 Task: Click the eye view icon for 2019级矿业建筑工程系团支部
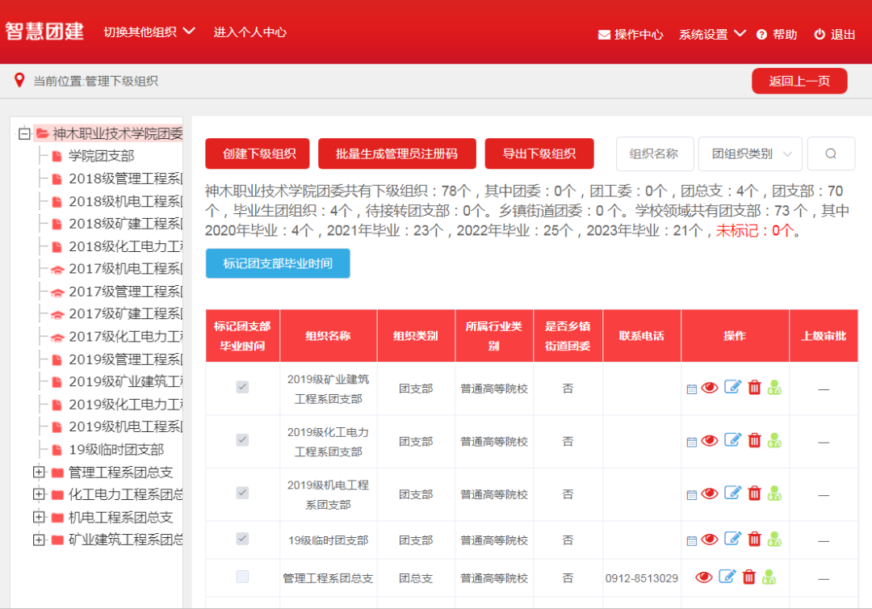coord(710,388)
